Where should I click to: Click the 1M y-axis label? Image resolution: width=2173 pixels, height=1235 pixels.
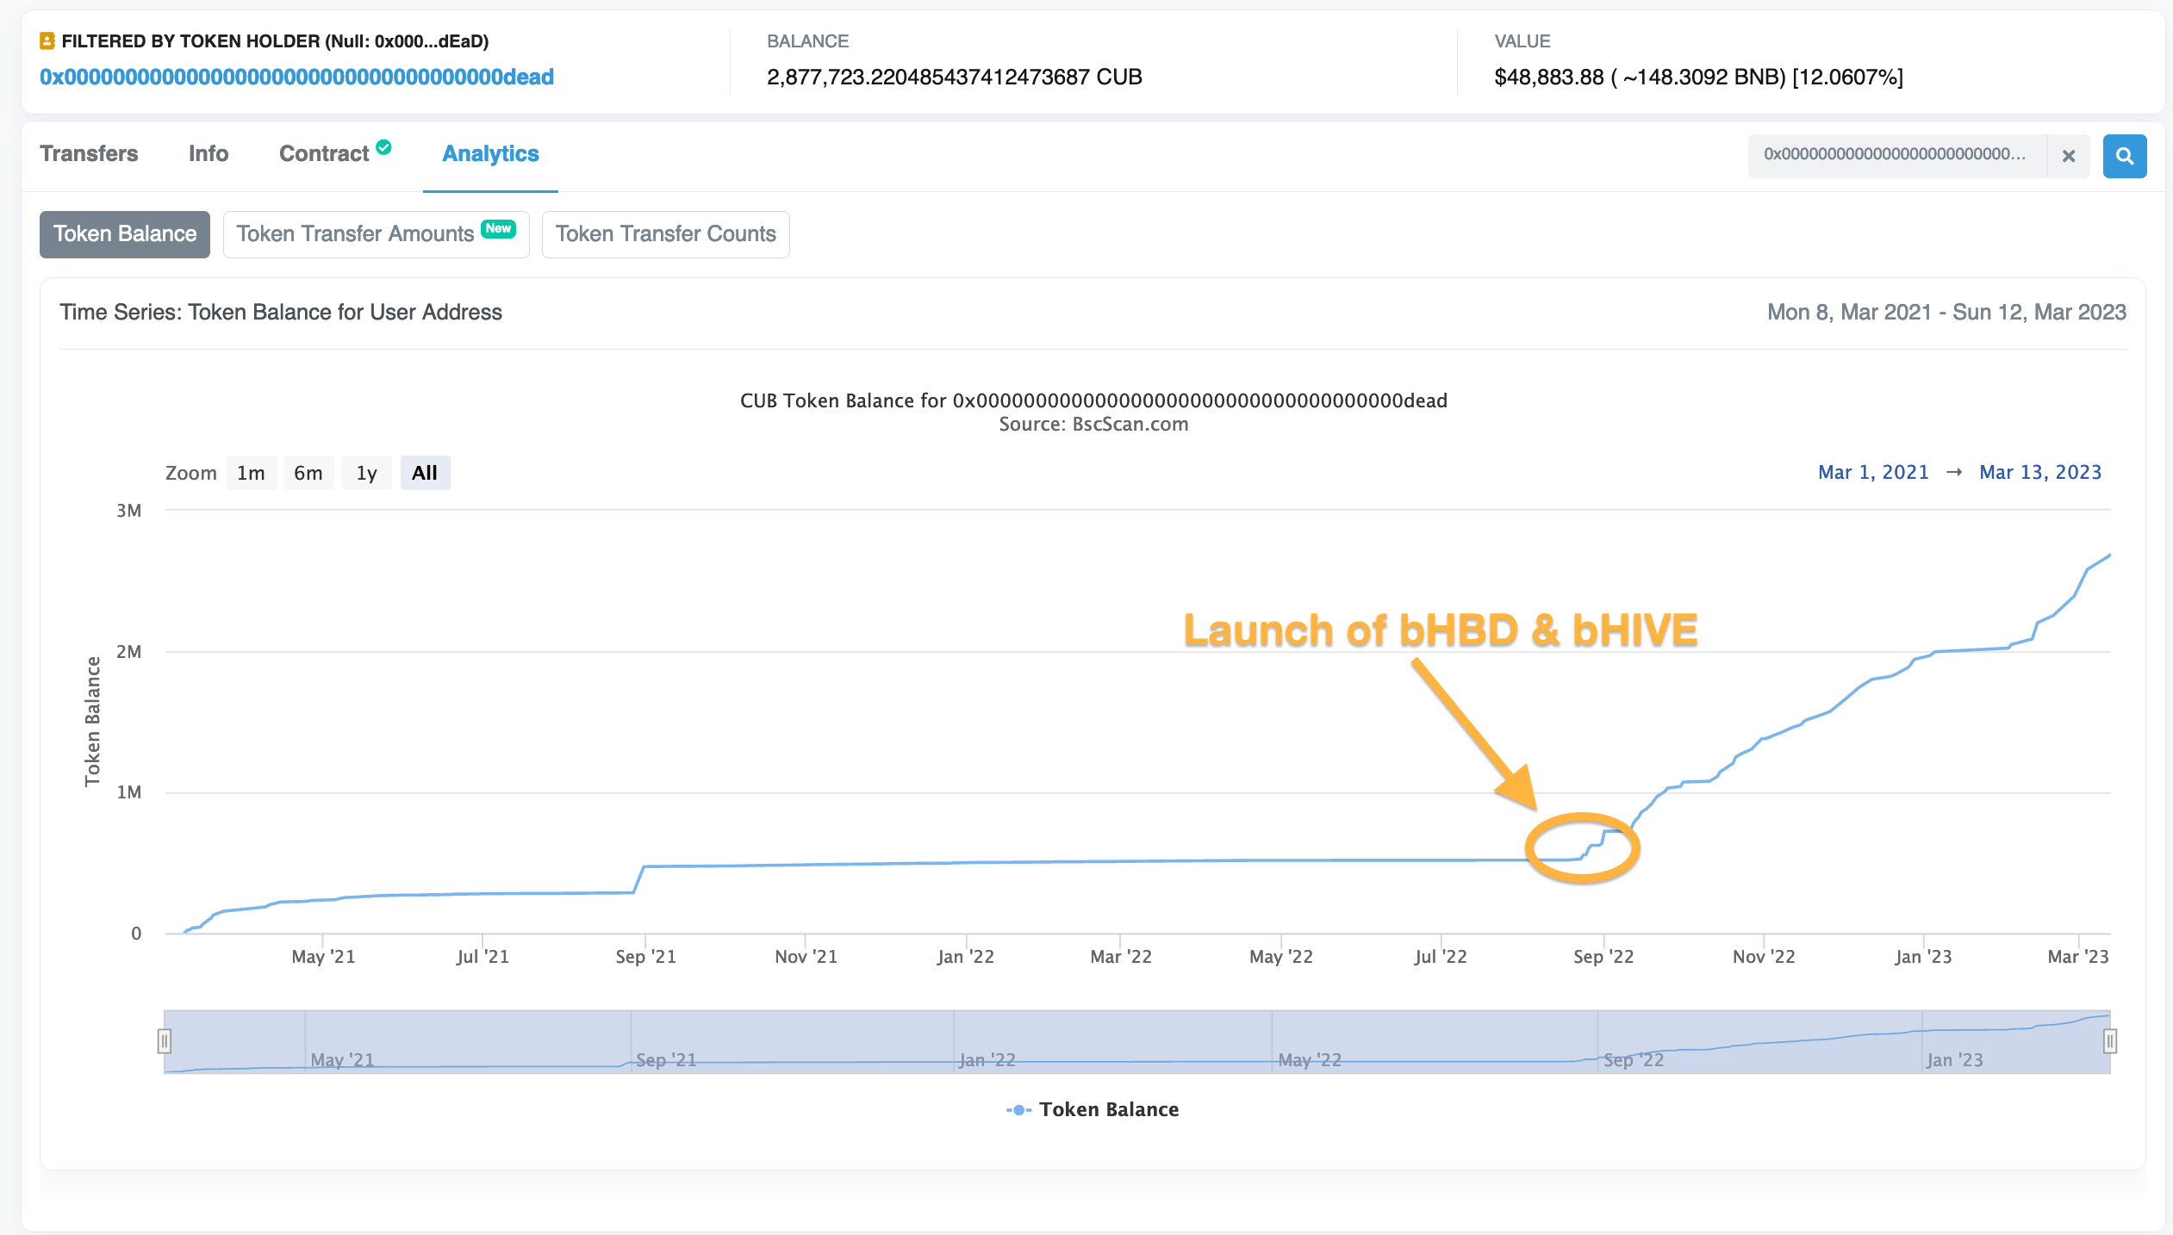(129, 792)
